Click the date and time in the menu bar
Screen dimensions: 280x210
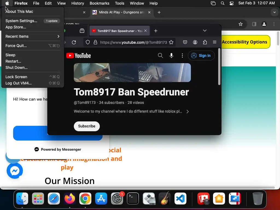[256, 3]
